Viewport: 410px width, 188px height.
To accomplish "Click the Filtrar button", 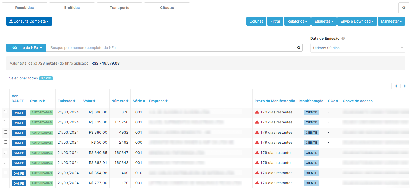I will (275, 21).
